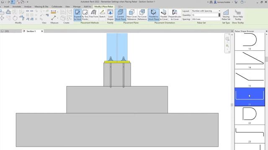This screenshot has width=268, height=150.
Task: Click the large bottom footing element
Action: click(117, 130)
